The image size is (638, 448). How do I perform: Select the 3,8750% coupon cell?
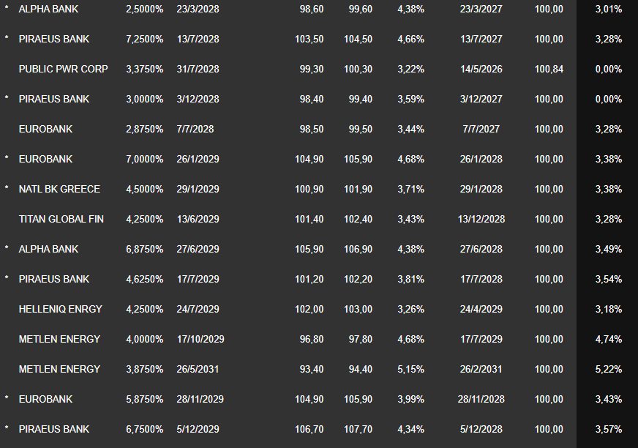pyautogui.click(x=144, y=369)
